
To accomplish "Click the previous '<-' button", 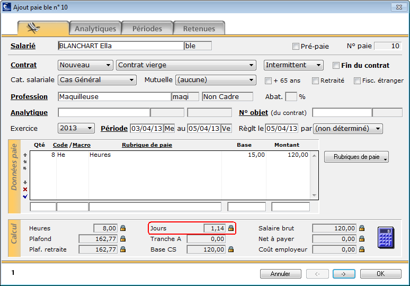I will click(x=317, y=274).
